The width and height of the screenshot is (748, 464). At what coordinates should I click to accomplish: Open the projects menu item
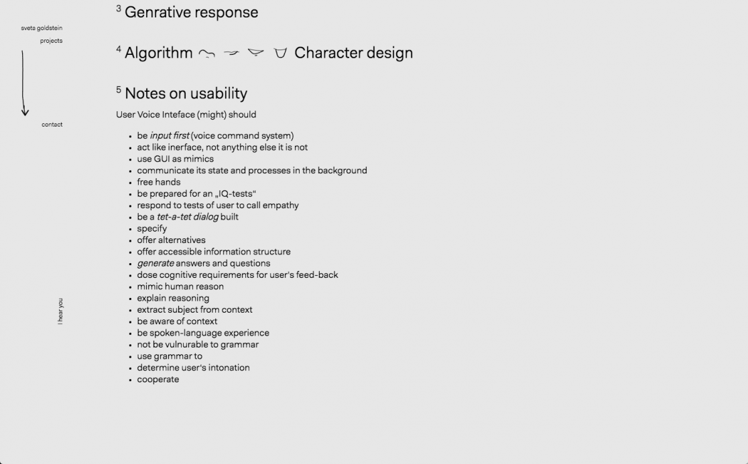(51, 41)
